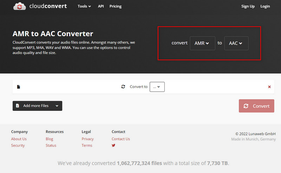Click the Company footer heading
281x173 pixels.
tap(19, 132)
